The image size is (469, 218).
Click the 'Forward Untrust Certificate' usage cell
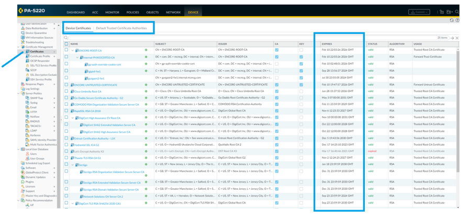tap(428, 85)
